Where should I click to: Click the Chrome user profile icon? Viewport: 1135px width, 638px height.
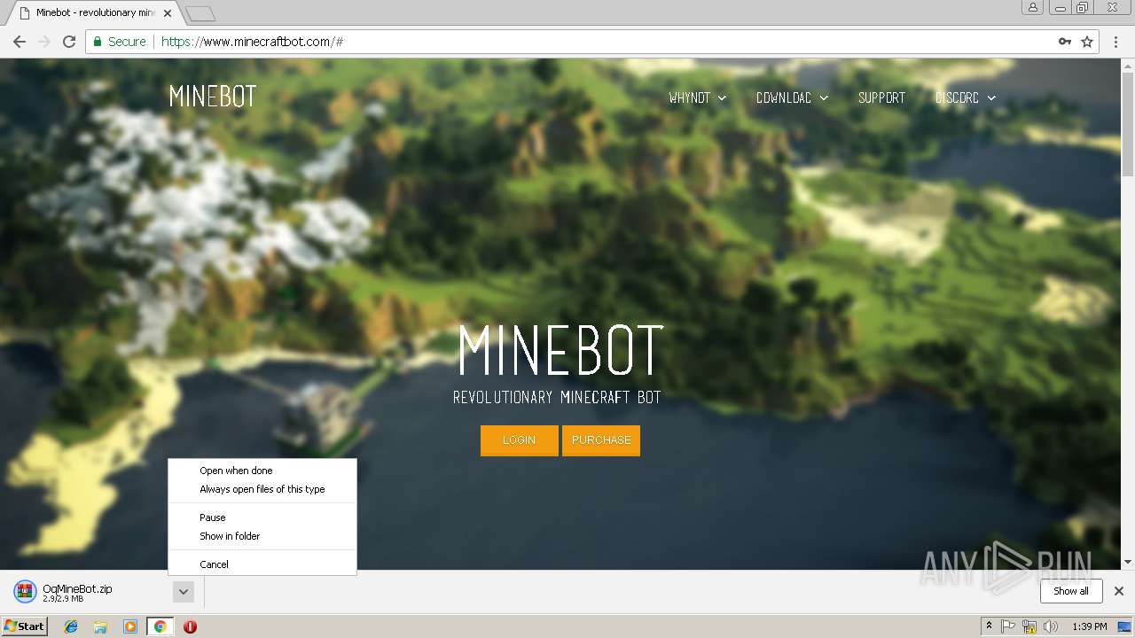point(1032,7)
